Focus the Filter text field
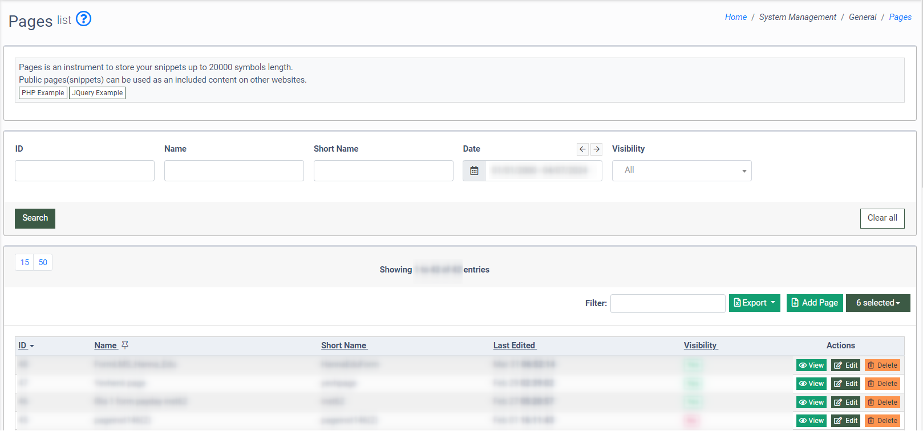 667,303
